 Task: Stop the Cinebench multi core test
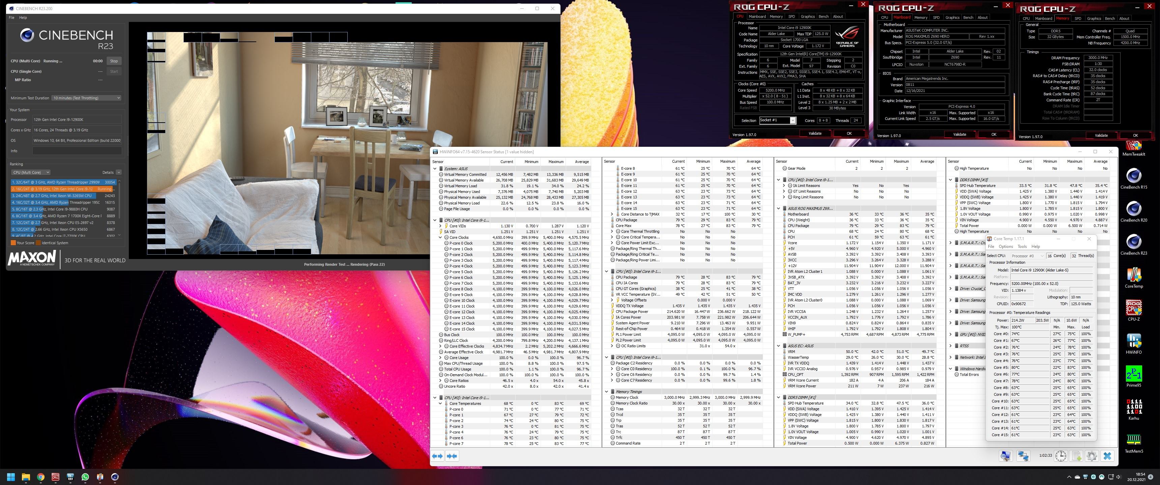coord(114,61)
